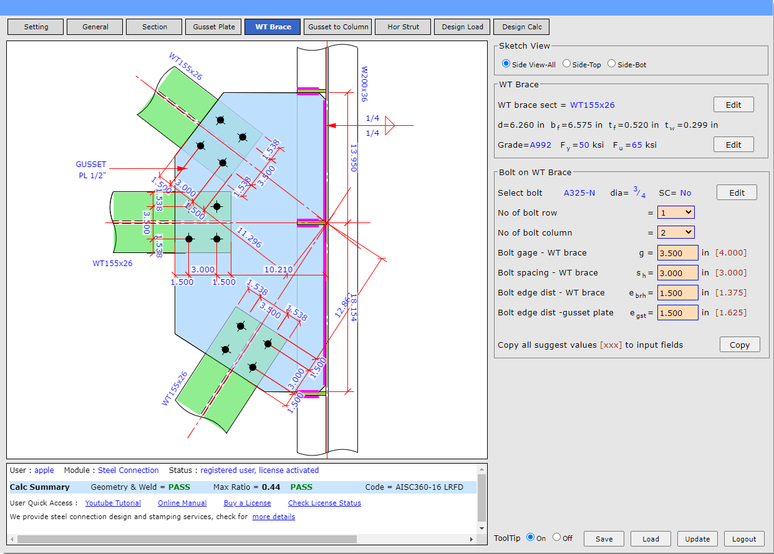
Task: Click the gusset plate edge distance field
Action: point(678,313)
